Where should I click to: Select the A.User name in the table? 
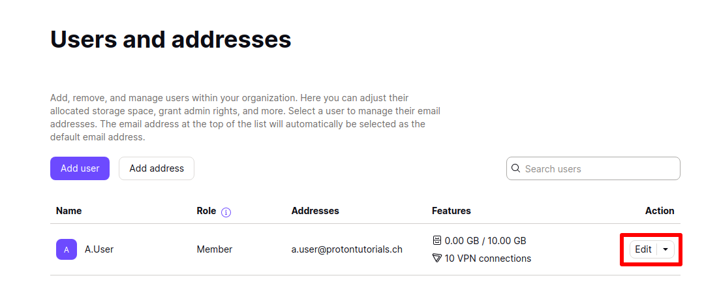pyautogui.click(x=99, y=249)
